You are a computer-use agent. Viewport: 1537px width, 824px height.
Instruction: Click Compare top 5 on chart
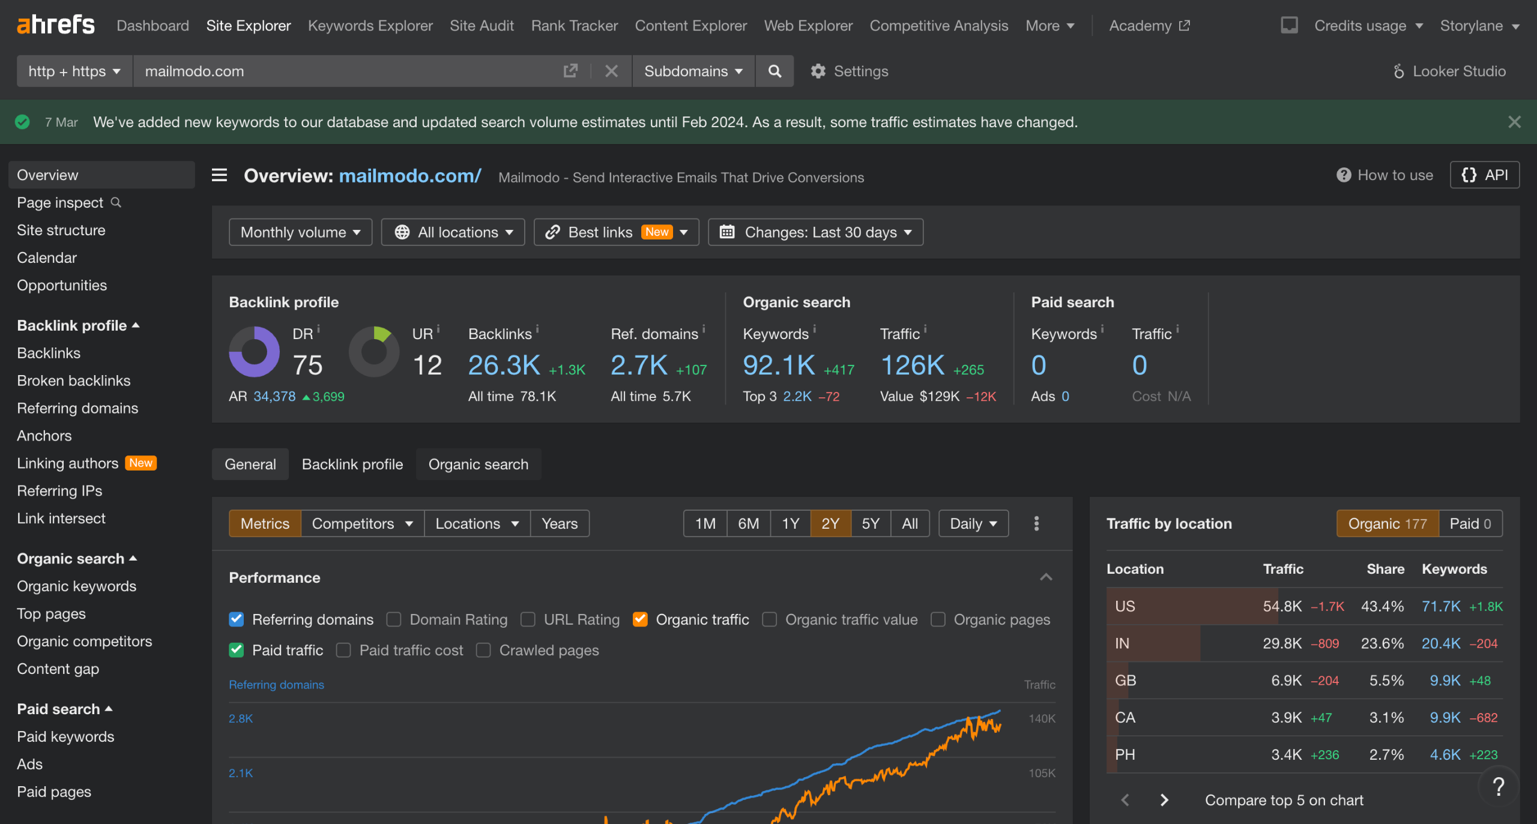point(1284,800)
